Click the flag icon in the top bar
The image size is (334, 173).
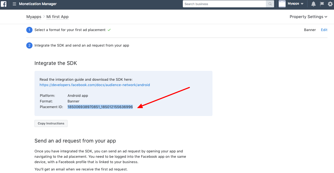[x=322, y=4]
